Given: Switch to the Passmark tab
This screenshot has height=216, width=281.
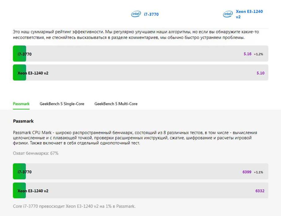Looking at the screenshot, I should (x=21, y=104).
